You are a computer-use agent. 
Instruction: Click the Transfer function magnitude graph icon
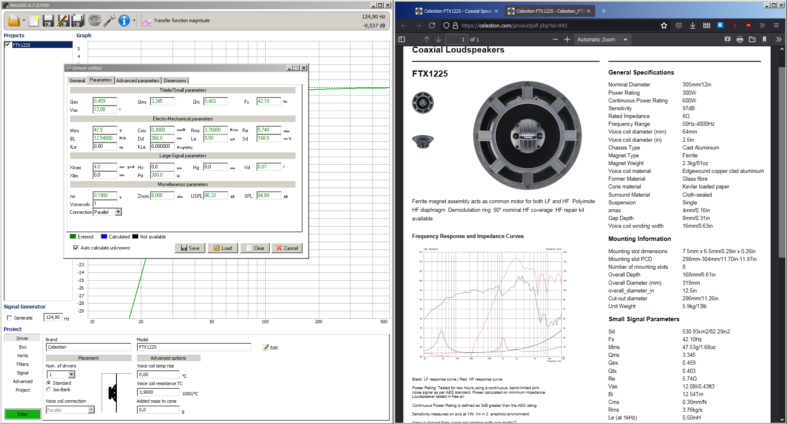[x=146, y=21]
